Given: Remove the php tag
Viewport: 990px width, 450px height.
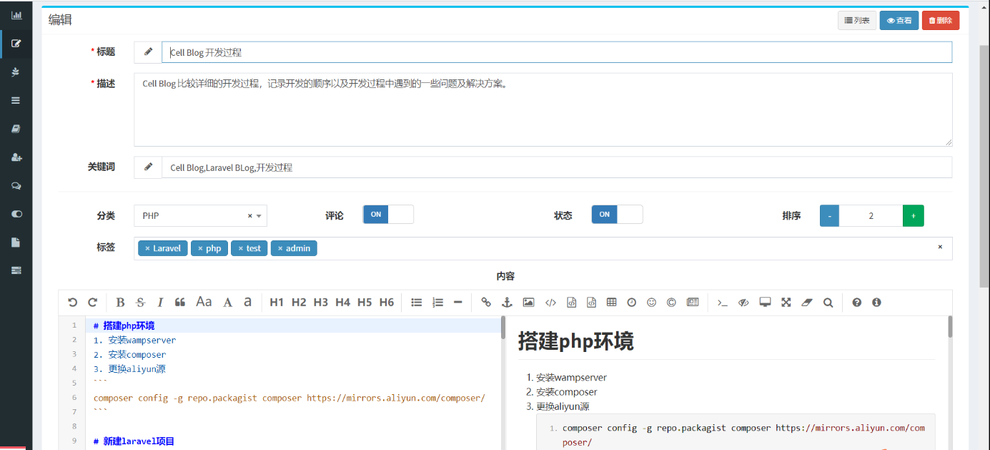Looking at the screenshot, I should tap(201, 248).
